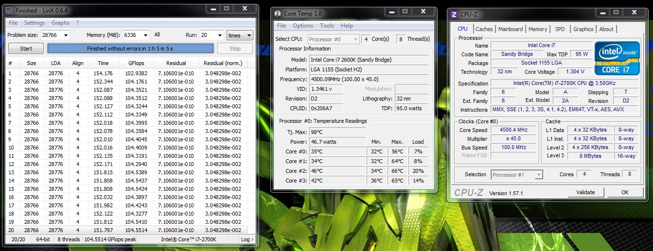Open the Core Temp Help menu
The height and width of the screenshot is (251, 653).
click(x=347, y=26)
